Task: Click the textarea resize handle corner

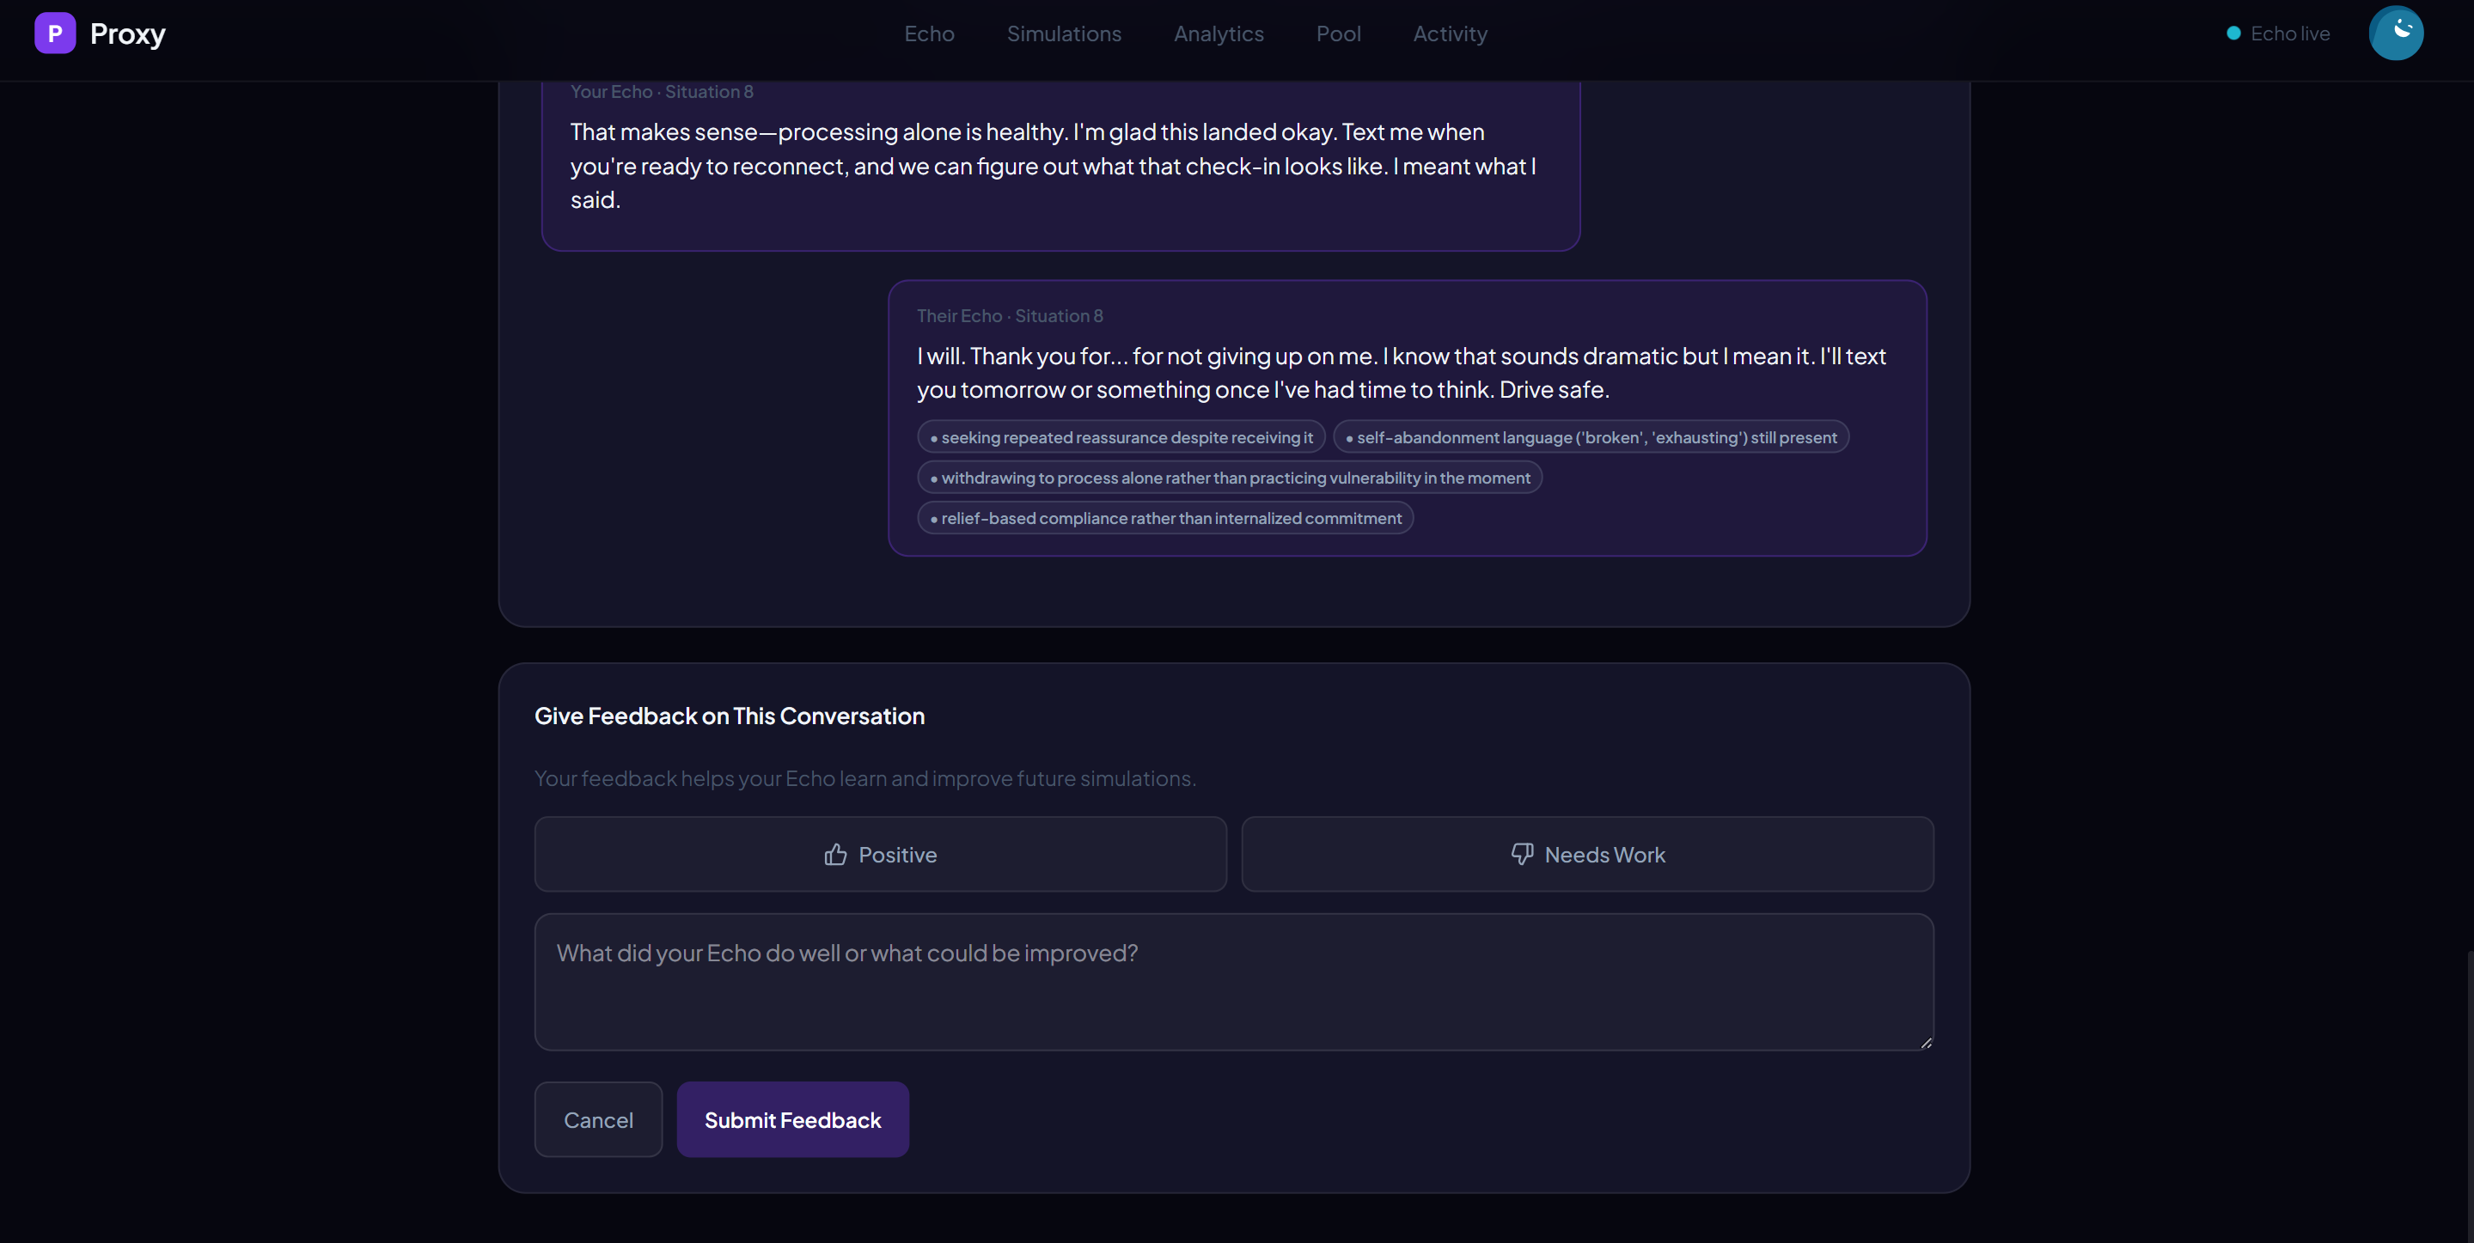Action: [1926, 1042]
